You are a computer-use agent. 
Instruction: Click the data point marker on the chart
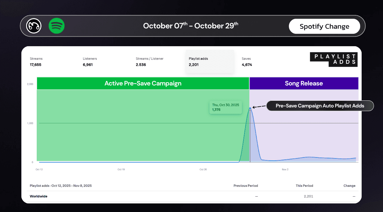(x=250, y=109)
